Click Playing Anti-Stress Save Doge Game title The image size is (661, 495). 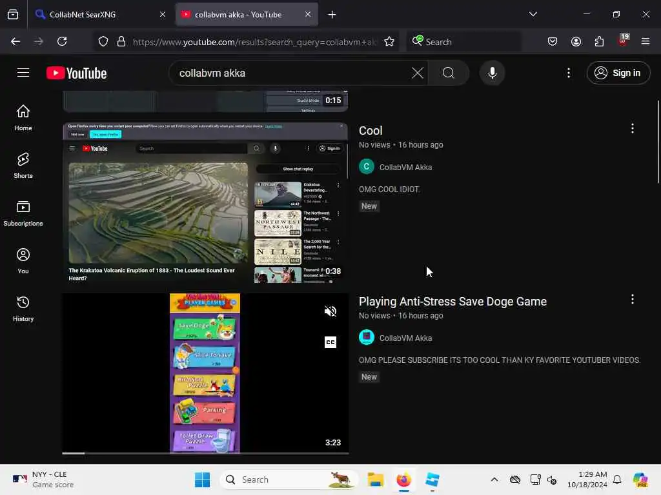click(x=453, y=302)
